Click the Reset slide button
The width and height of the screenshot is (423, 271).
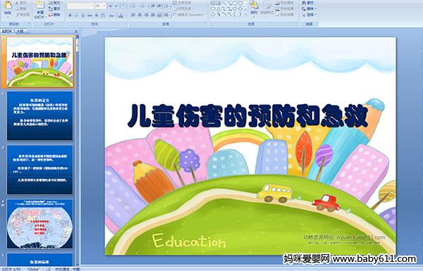pos(54,9)
